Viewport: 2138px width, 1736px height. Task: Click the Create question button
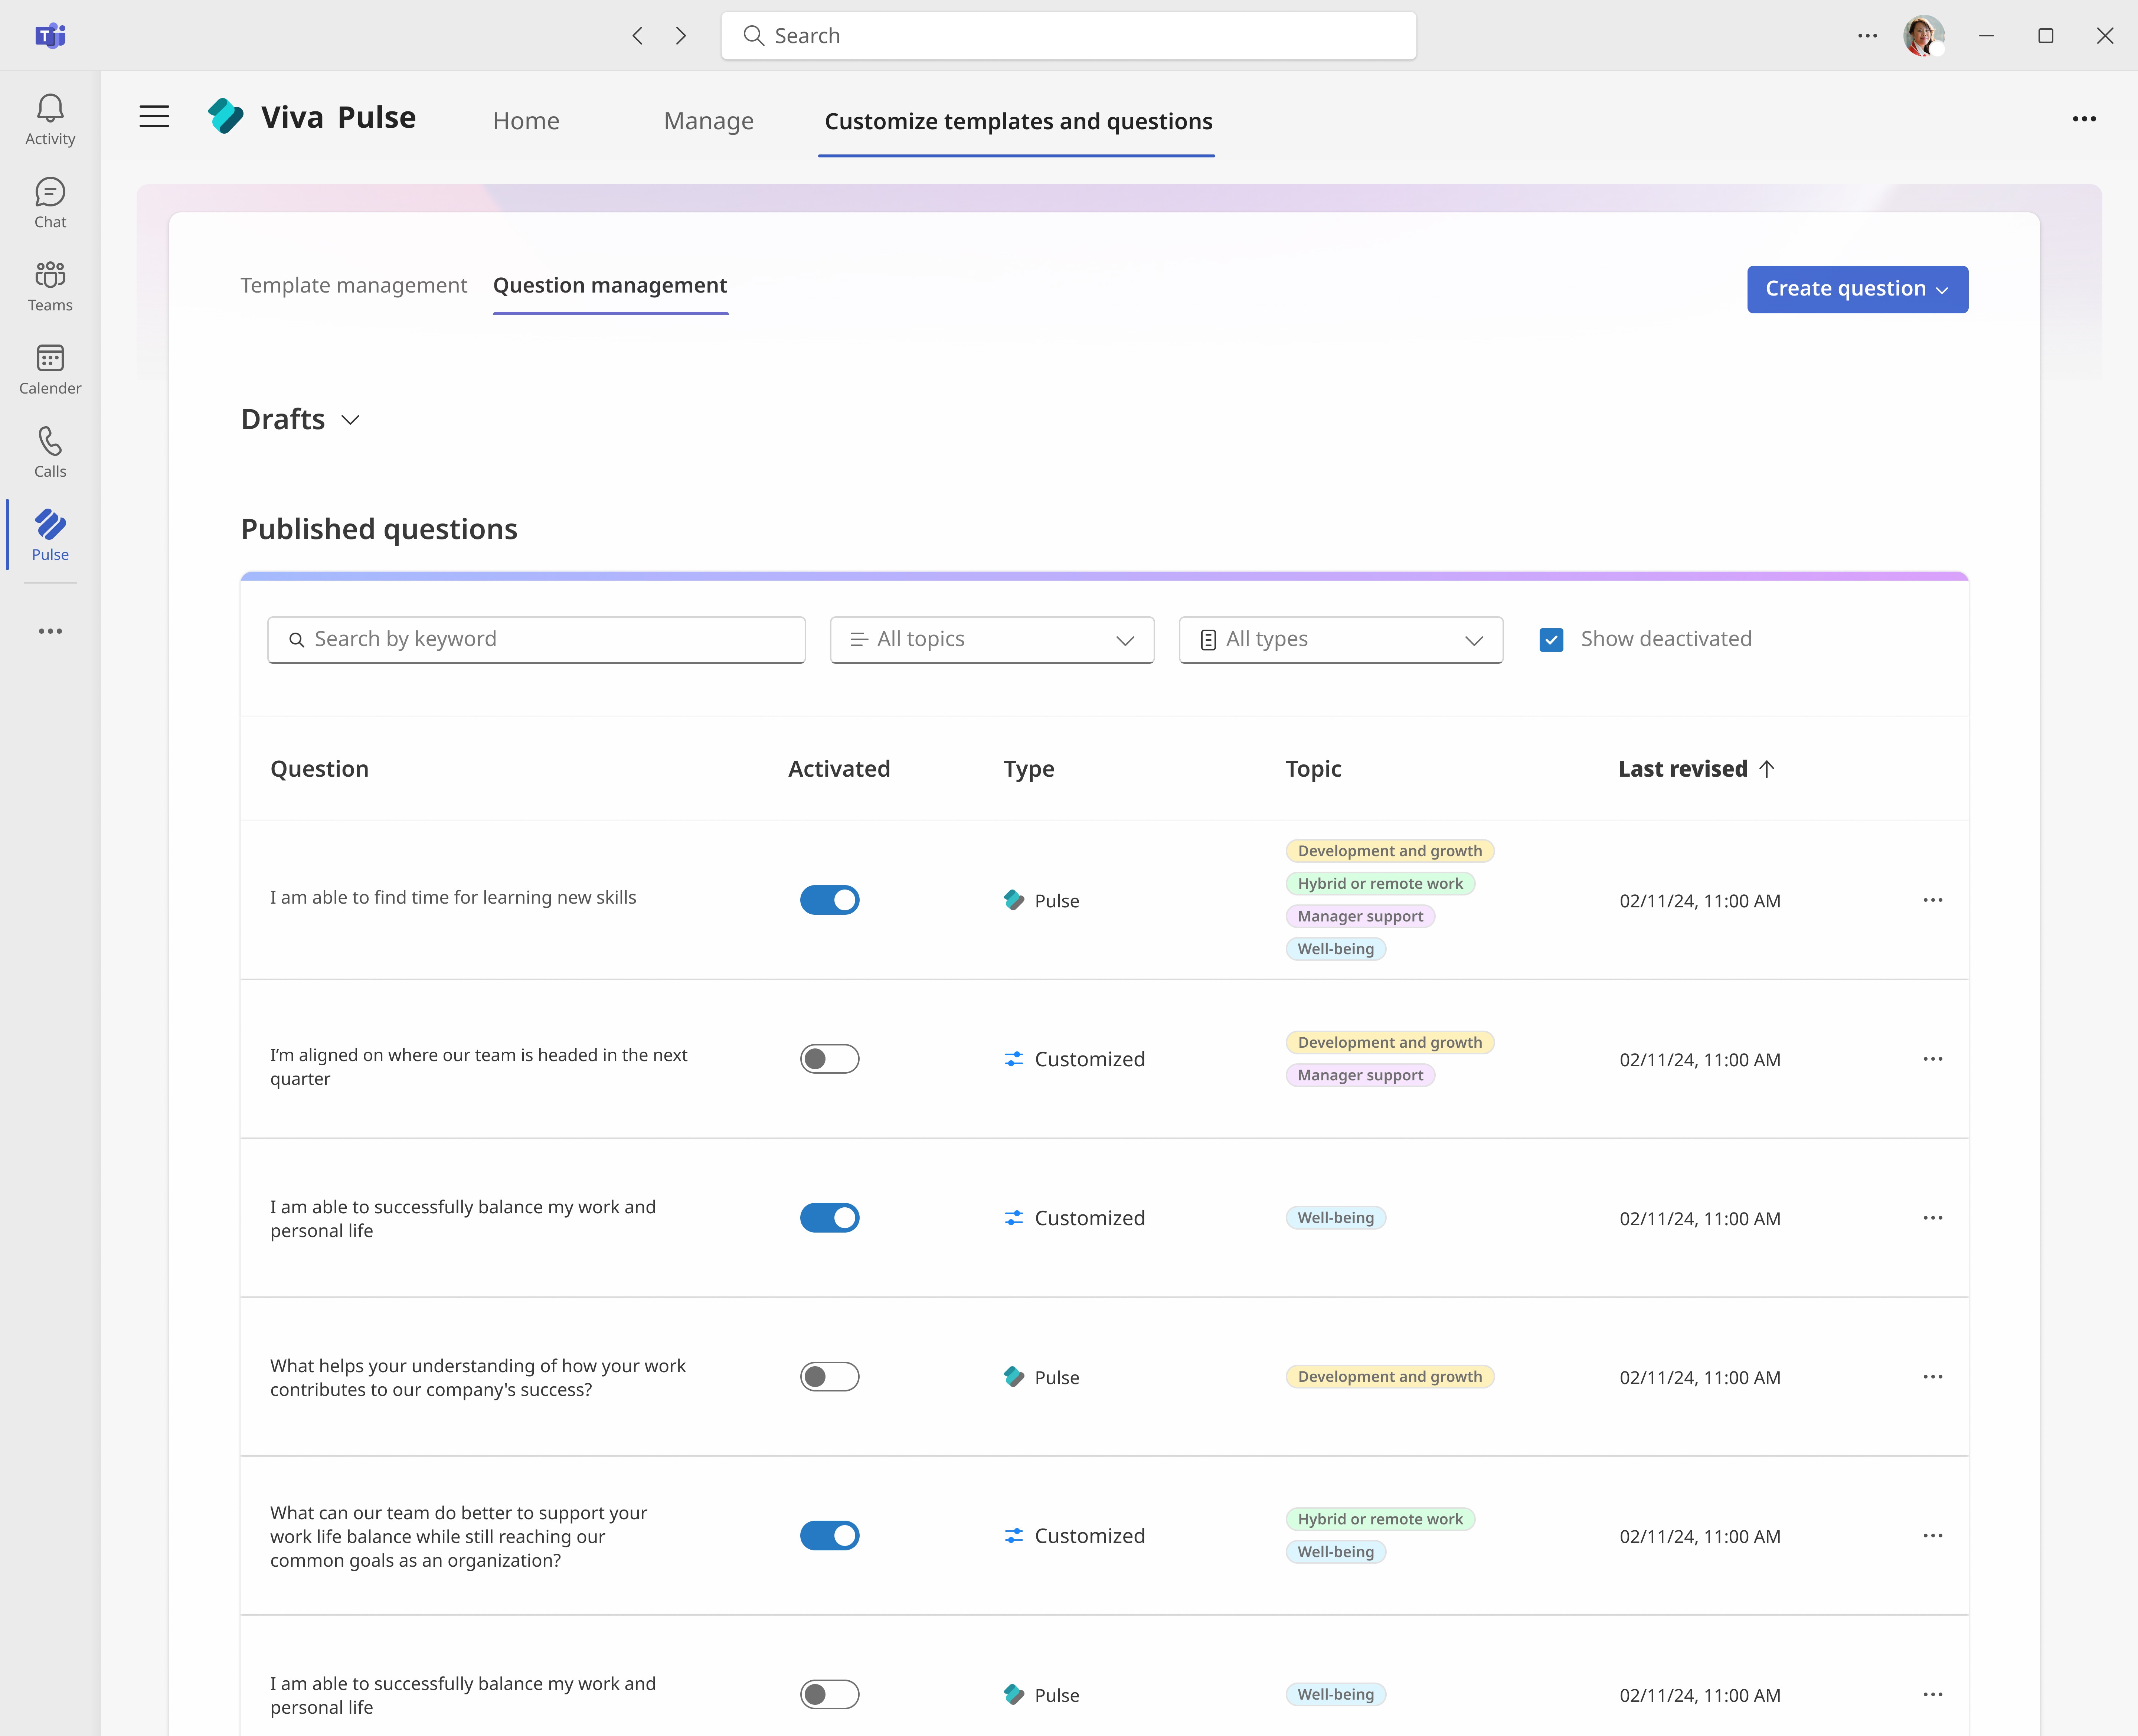tap(1856, 289)
